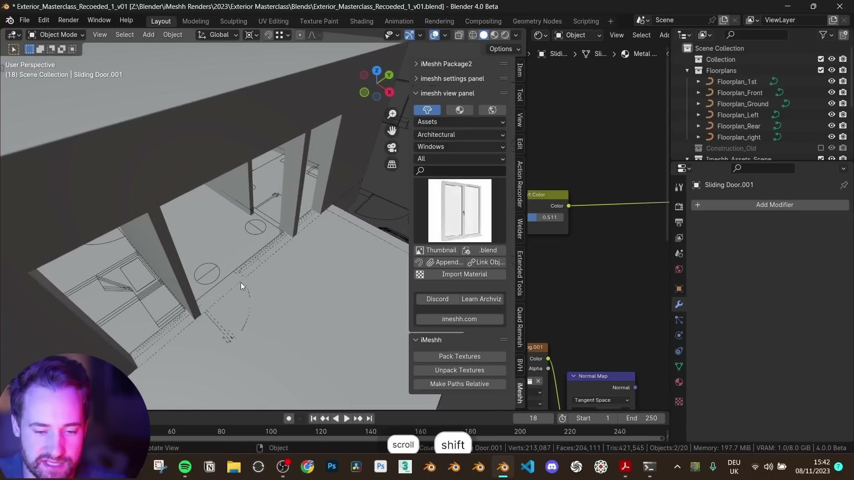Open the viewport Add menu
This screenshot has height=480, width=854.
tap(149, 35)
